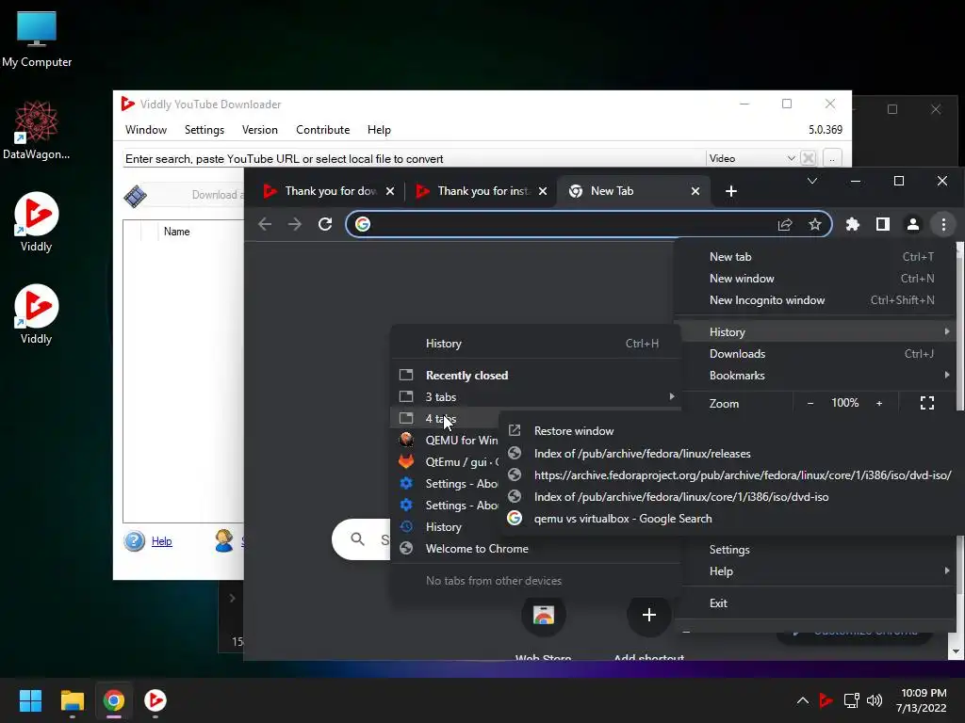This screenshot has height=723, width=965.
Task: Click the Viddly search URL input field
Action: point(414,158)
